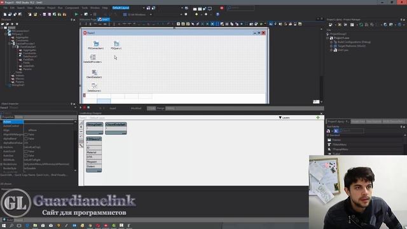Switch to the Welcome Page tab
The height and width of the screenshot is (229, 407).
88,20
